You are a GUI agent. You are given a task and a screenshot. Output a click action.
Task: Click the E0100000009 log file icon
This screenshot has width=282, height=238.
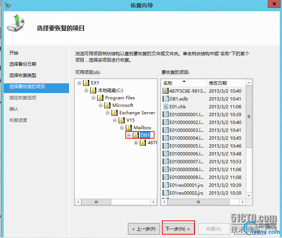coord(166,177)
